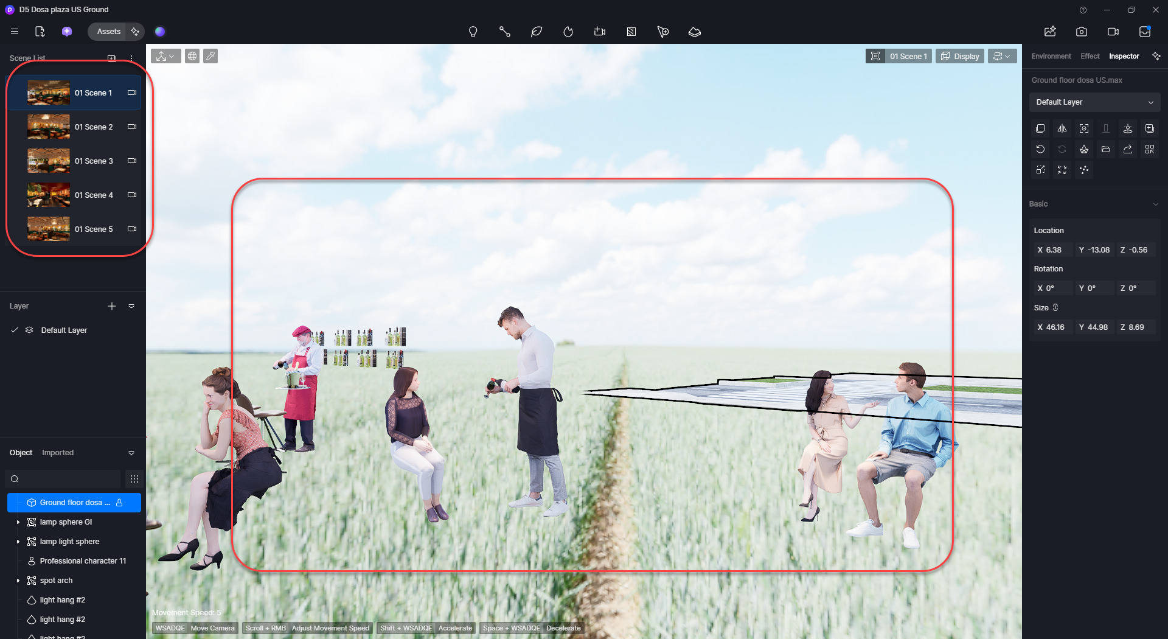Switch to the Environment tab

pyautogui.click(x=1051, y=56)
